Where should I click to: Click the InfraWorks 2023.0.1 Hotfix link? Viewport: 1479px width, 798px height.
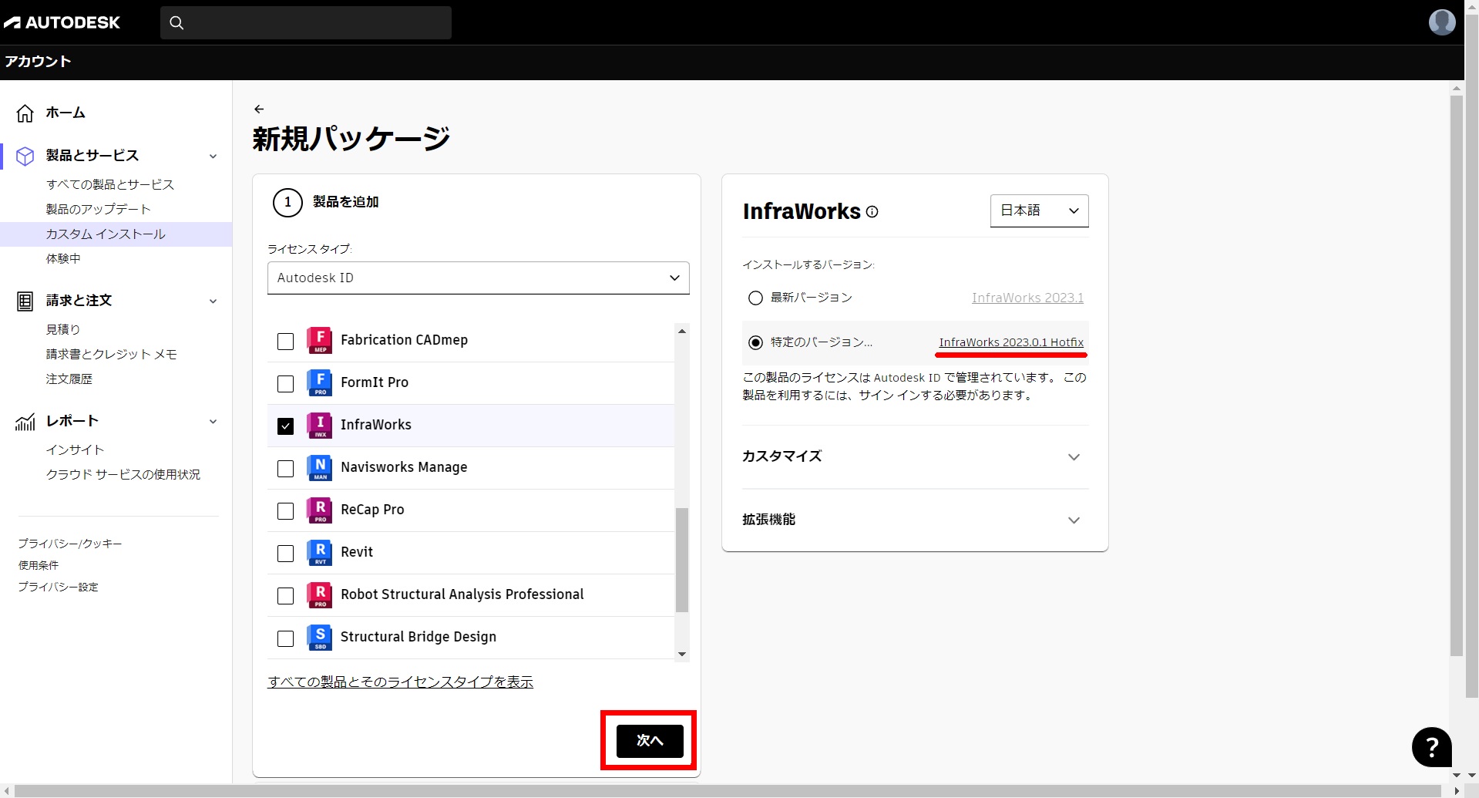pos(1011,342)
